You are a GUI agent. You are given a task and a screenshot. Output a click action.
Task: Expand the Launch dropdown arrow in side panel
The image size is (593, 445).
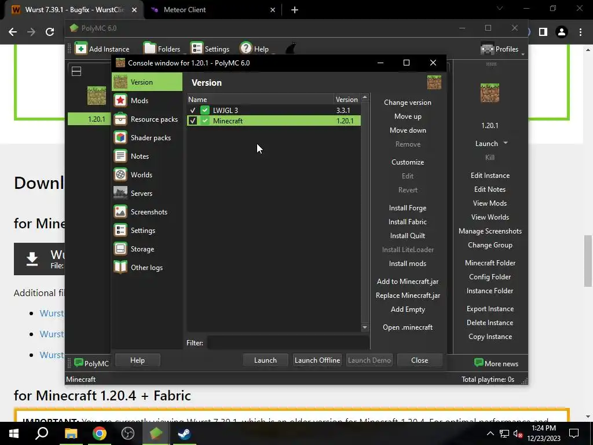tap(506, 143)
